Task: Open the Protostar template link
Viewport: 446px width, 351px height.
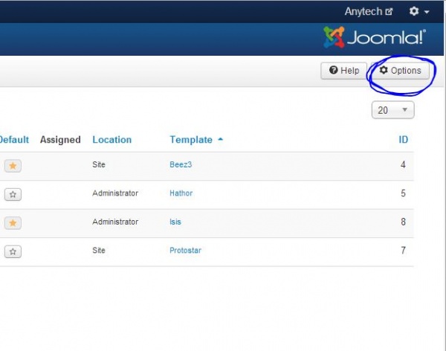Action: (185, 251)
